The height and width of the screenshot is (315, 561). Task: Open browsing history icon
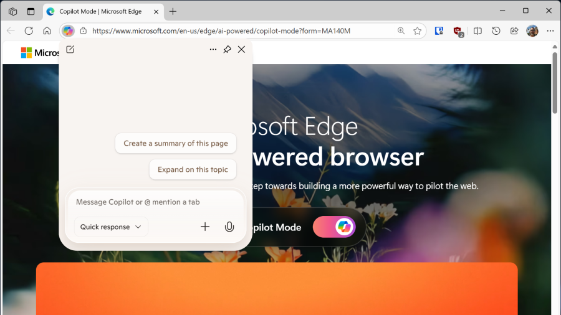click(x=496, y=31)
